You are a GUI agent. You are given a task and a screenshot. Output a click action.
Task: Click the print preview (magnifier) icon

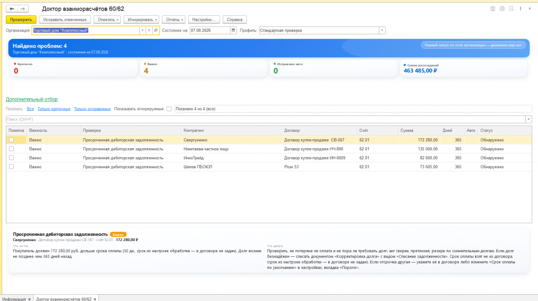511,8
